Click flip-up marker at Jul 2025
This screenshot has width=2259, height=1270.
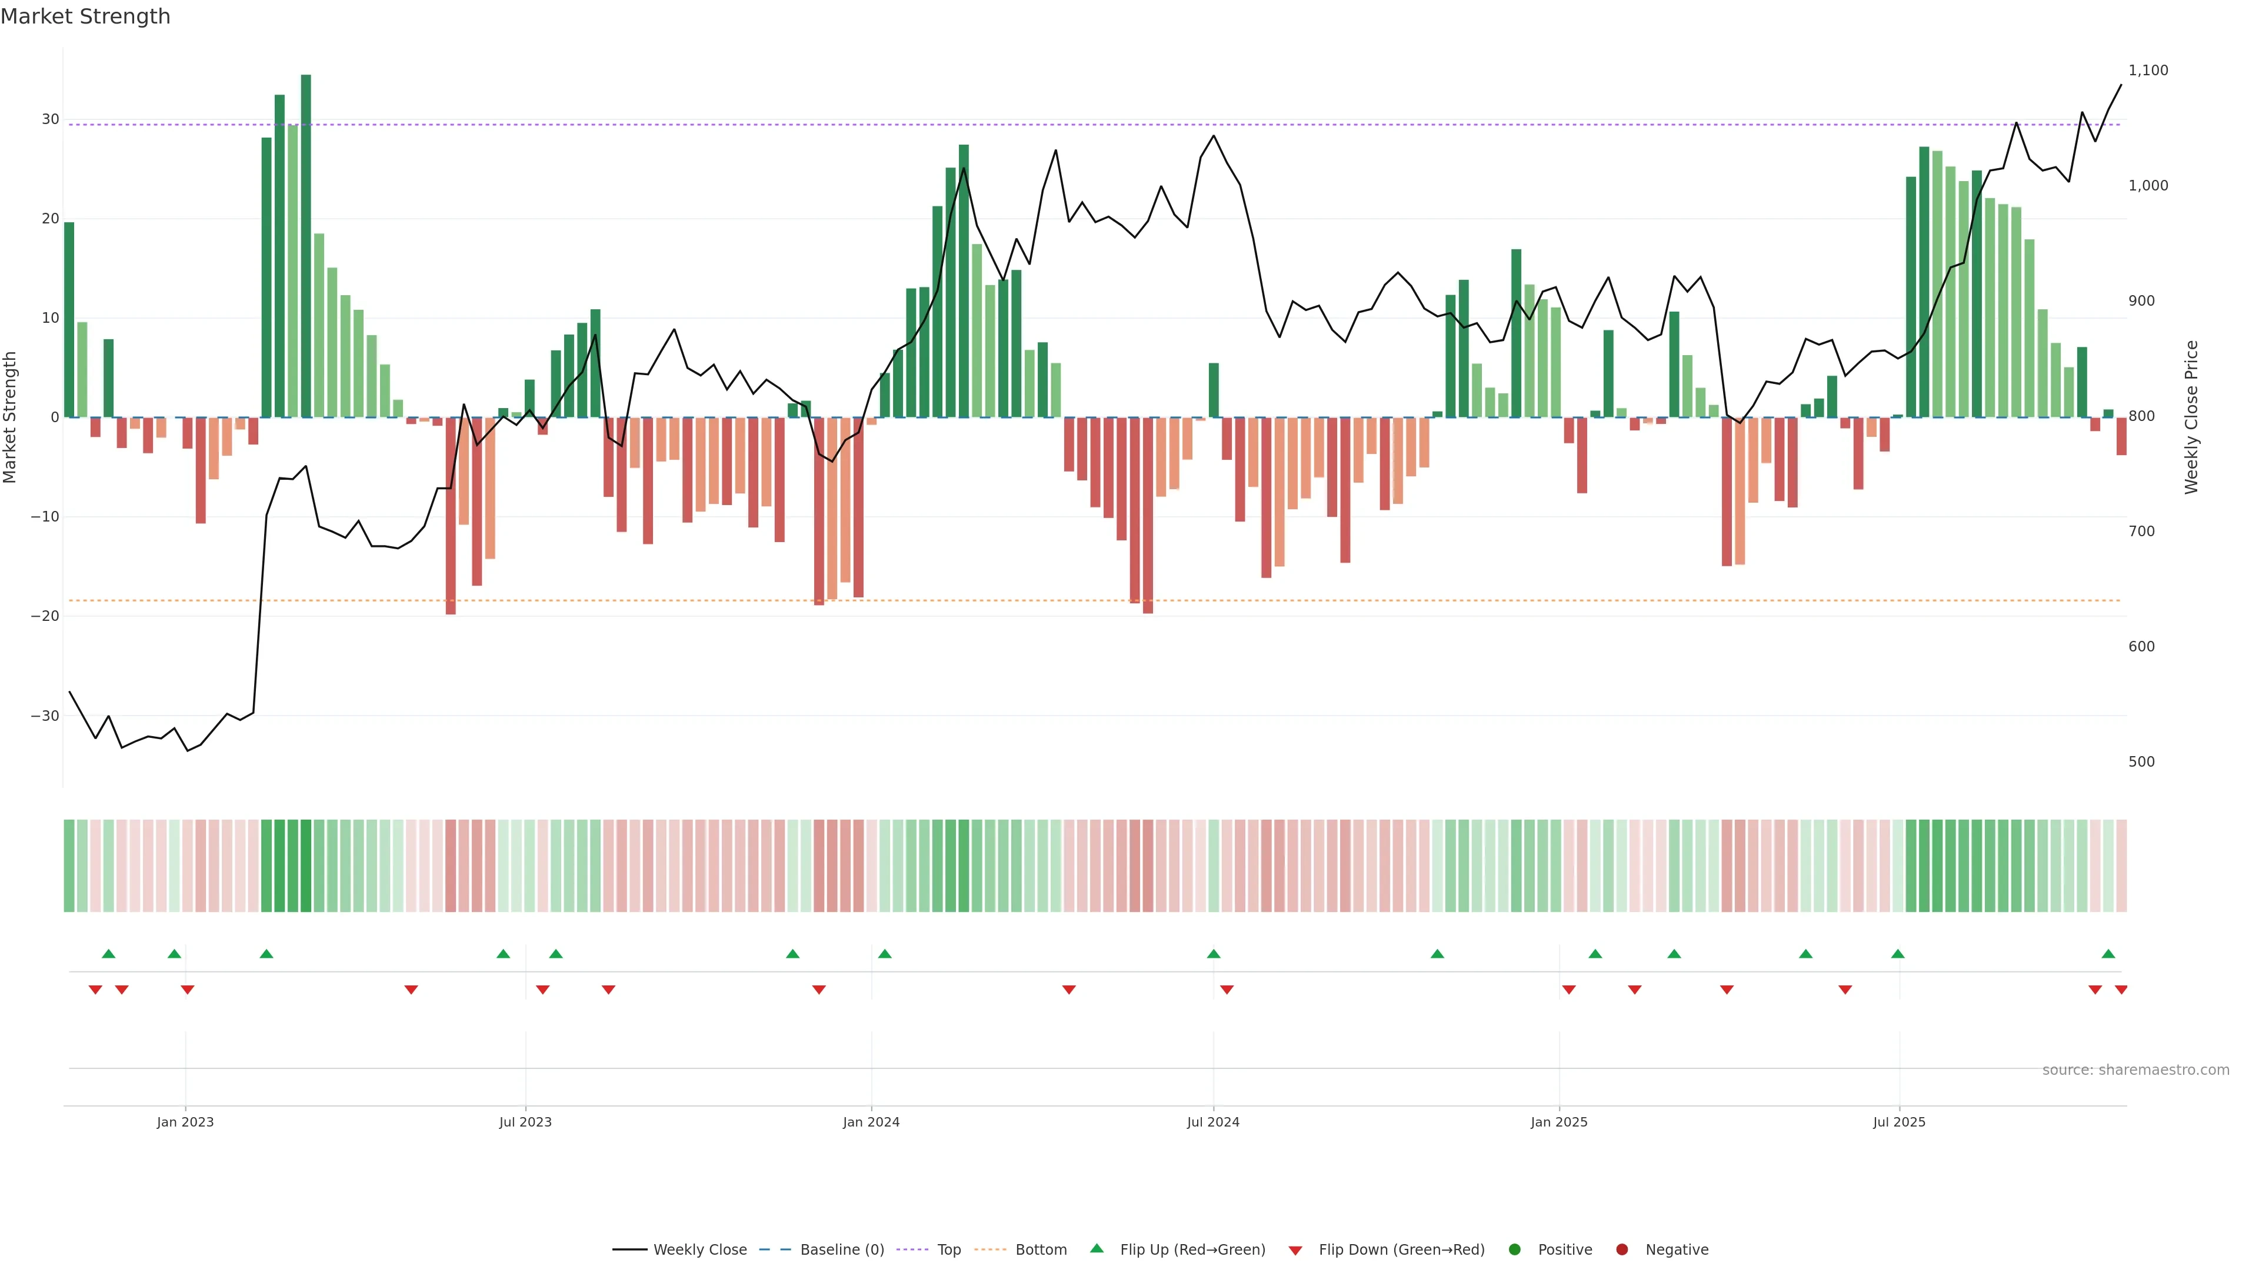tap(1898, 954)
